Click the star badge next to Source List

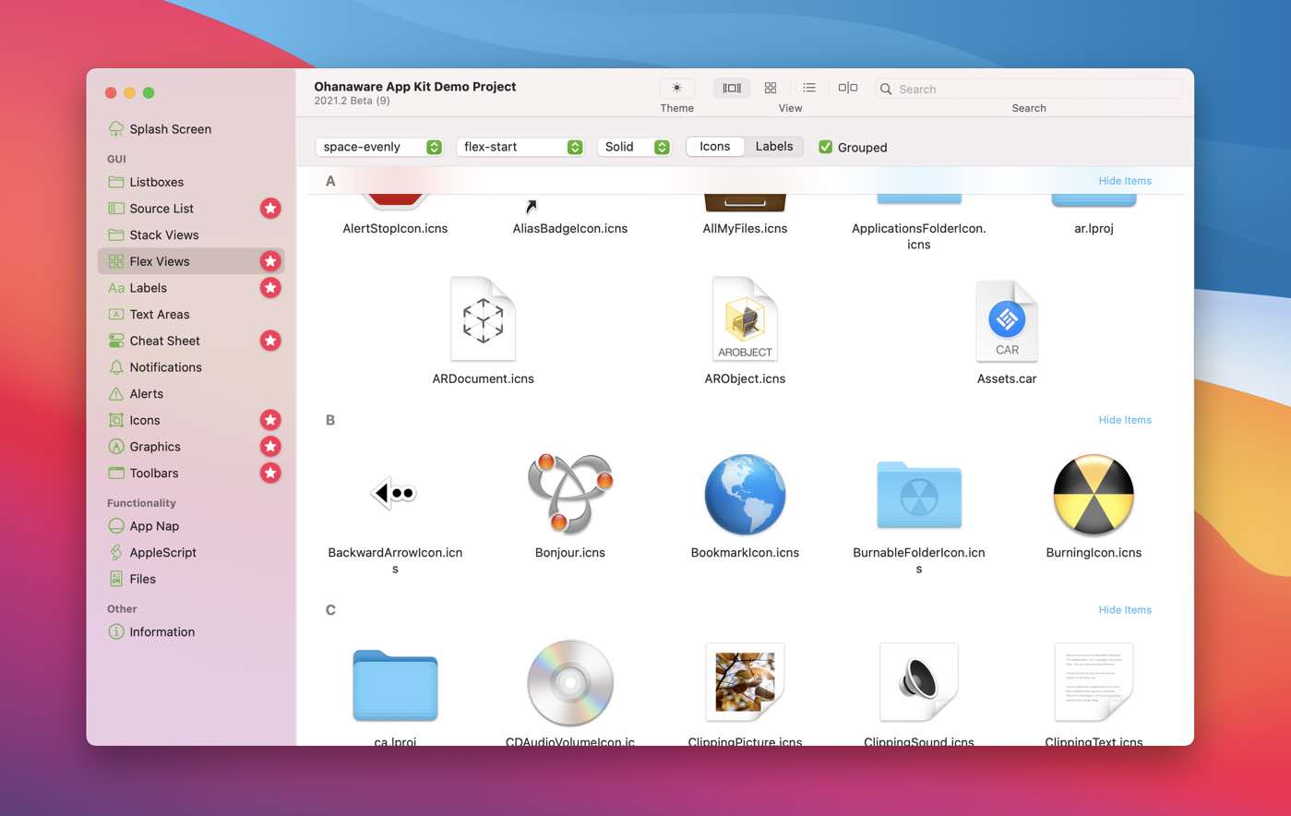click(x=270, y=209)
